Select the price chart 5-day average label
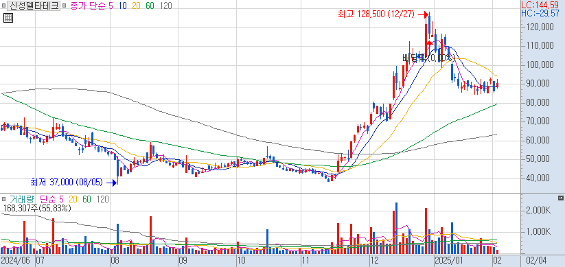 click(111, 5)
